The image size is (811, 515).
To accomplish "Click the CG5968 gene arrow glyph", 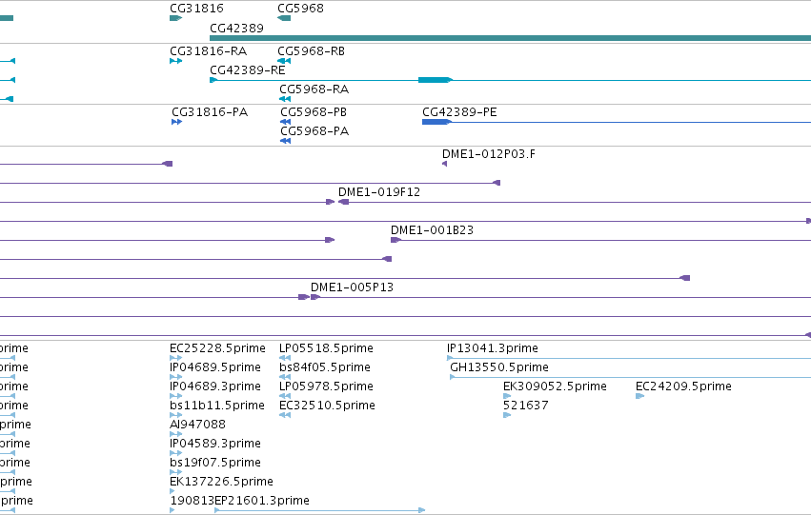I will click(x=284, y=18).
